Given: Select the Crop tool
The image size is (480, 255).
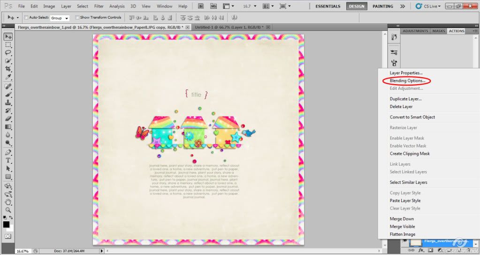Looking at the screenshot, I should point(8,69).
